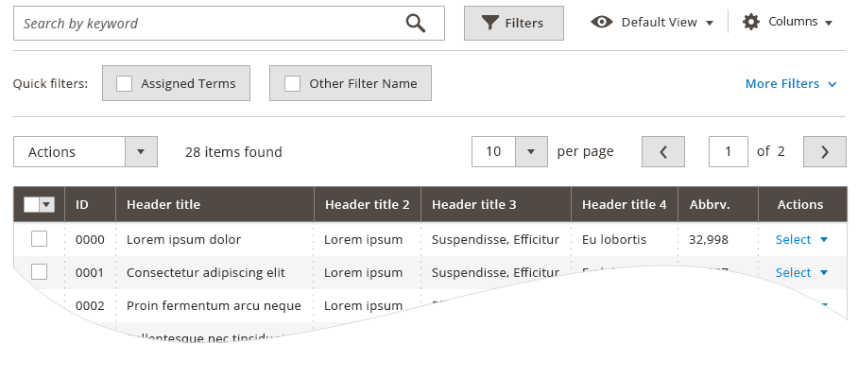Check the row 0000 checkbox

click(39, 239)
